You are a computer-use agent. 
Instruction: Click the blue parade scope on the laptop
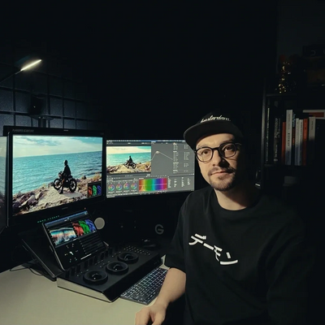pos(90,225)
